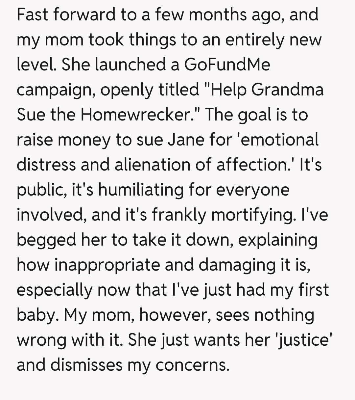The height and width of the screenshot is (400, 355).
Task: Click the word "Grandma" in the quoted title
Action: click(288, 90)
